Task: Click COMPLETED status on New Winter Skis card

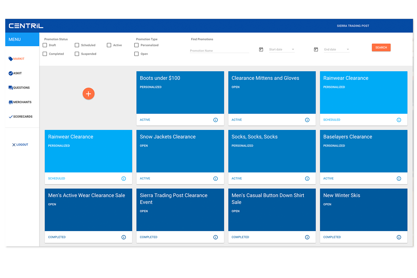Action: pos(332,237)
